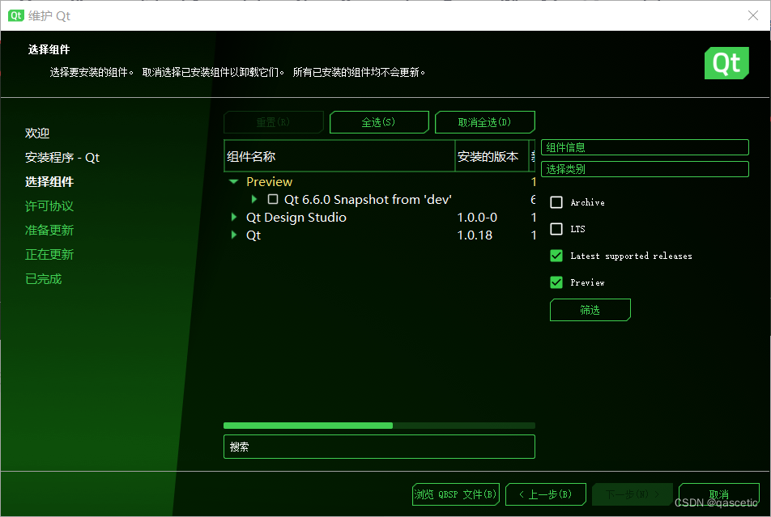Sort by the 安装的版本 column header
The image size is (771, 517).
coord(492,156)
